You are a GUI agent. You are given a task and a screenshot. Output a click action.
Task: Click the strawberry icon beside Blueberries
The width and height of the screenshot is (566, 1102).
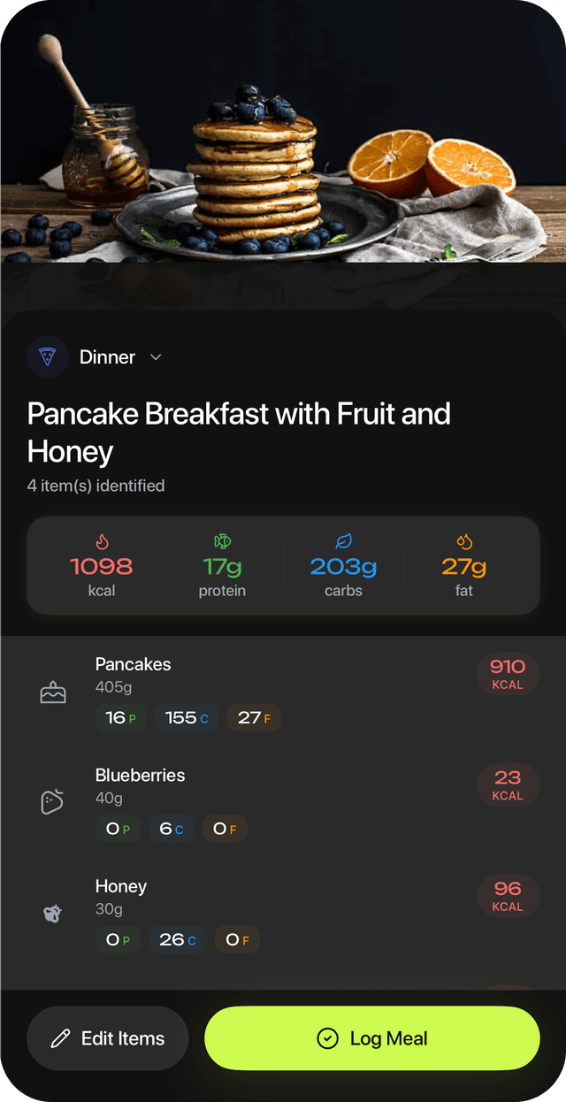coord(53,801)
